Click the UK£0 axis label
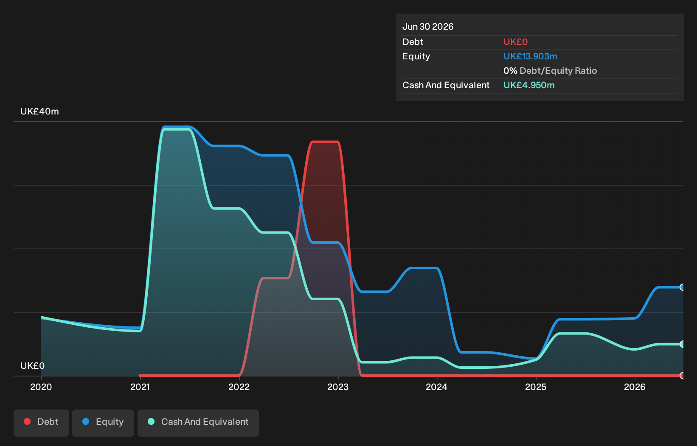697x446 pixels. (x=33, y=366)
